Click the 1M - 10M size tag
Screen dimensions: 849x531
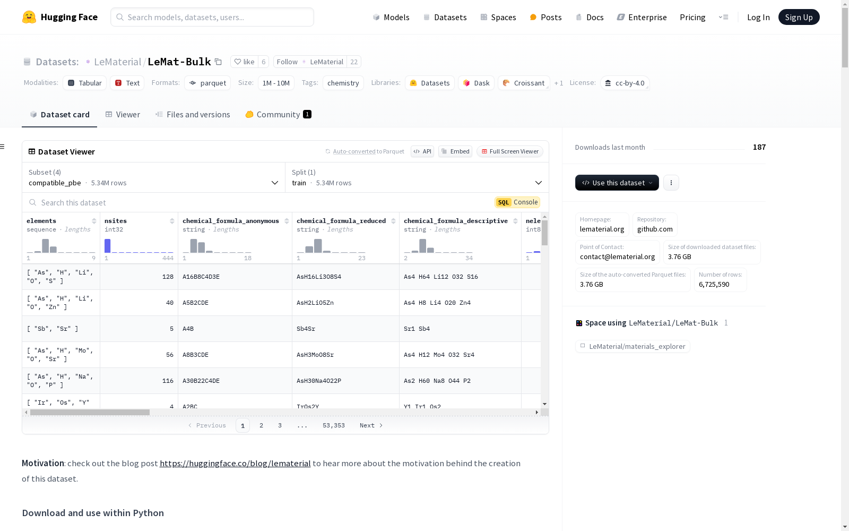(276, 83)
